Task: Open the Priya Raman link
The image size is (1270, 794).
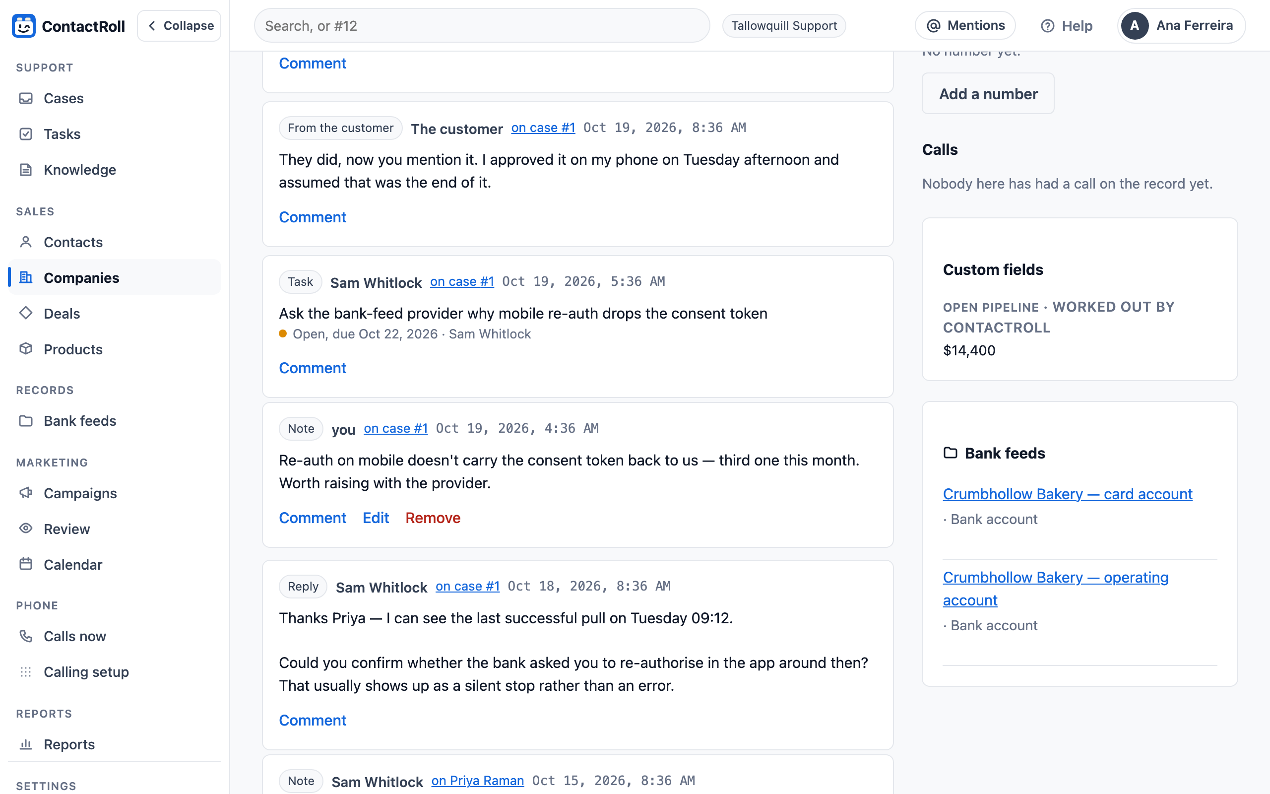Action: 478,780
